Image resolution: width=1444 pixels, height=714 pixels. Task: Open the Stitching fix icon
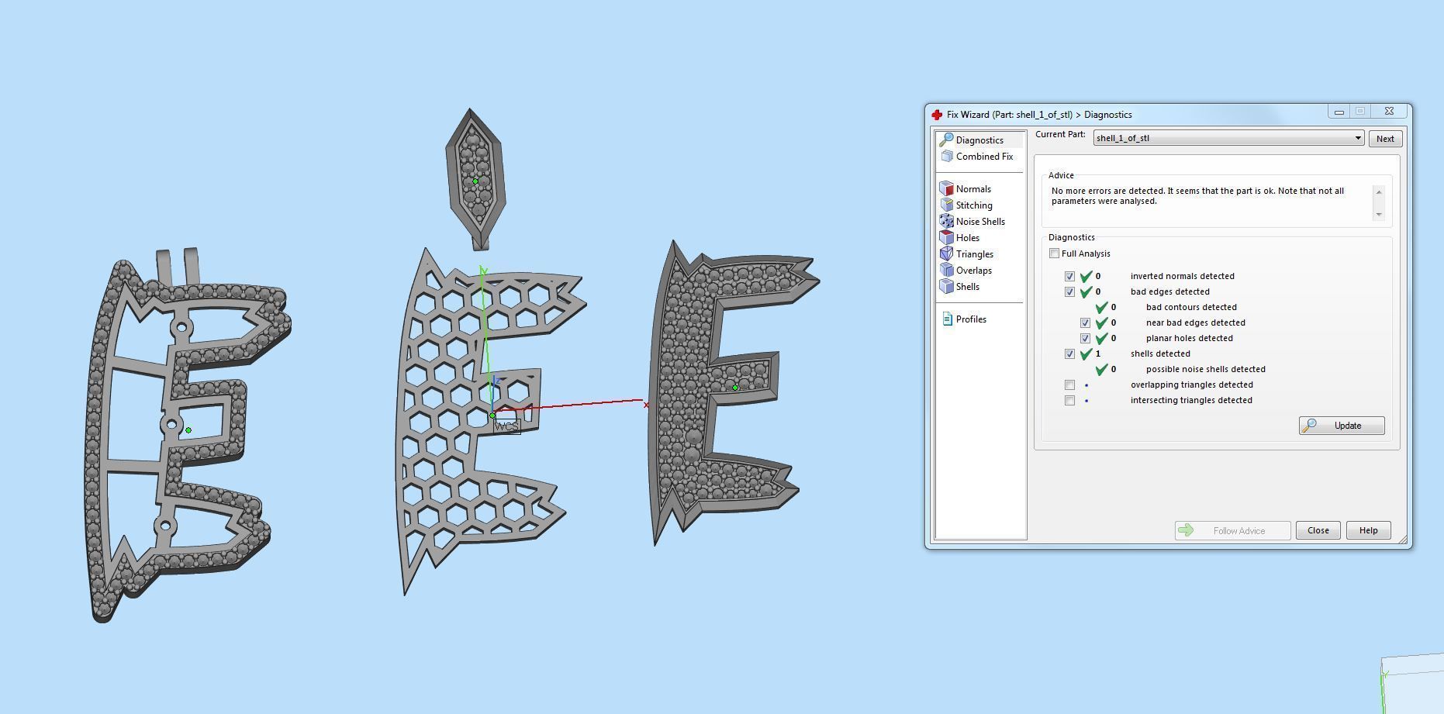946,205
